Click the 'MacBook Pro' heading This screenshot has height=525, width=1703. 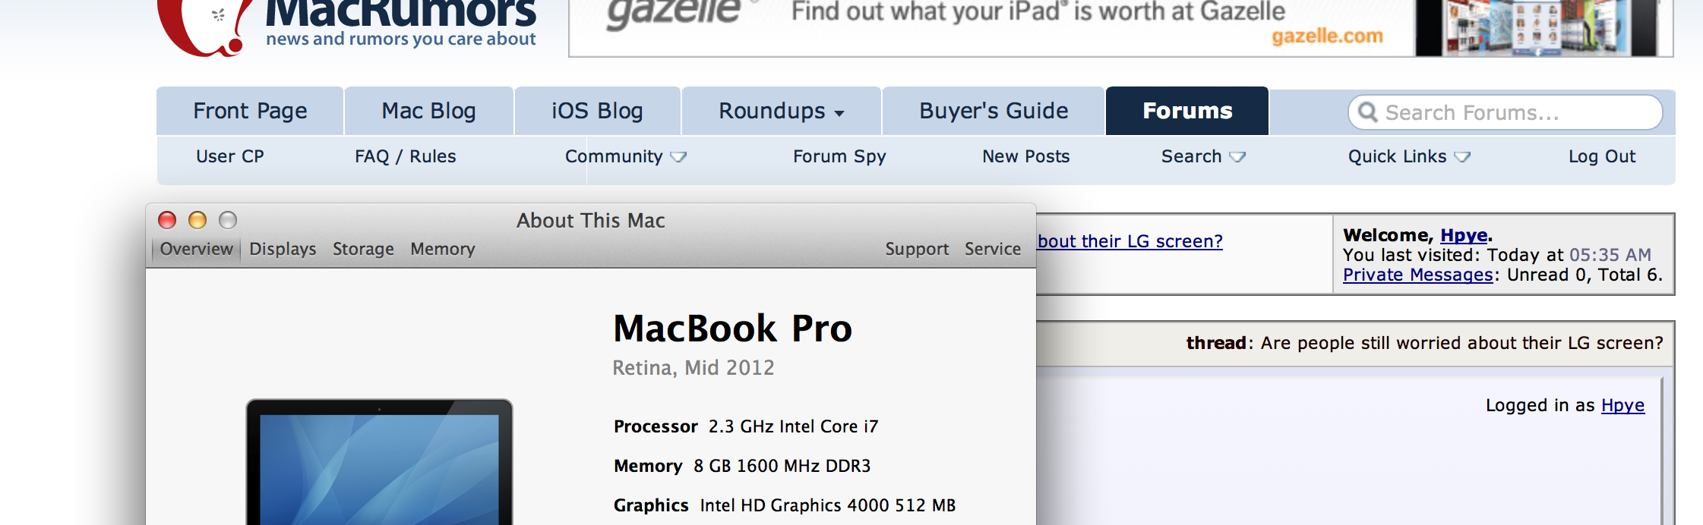click(733, 329)
